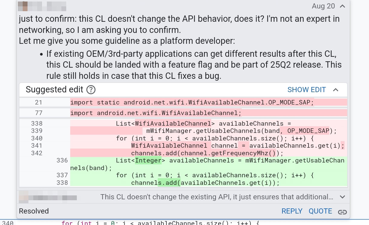This screenshot has height=225, width=369.
Task: Click REPLY on the comment thread
Action: click(x=292, y=211)
